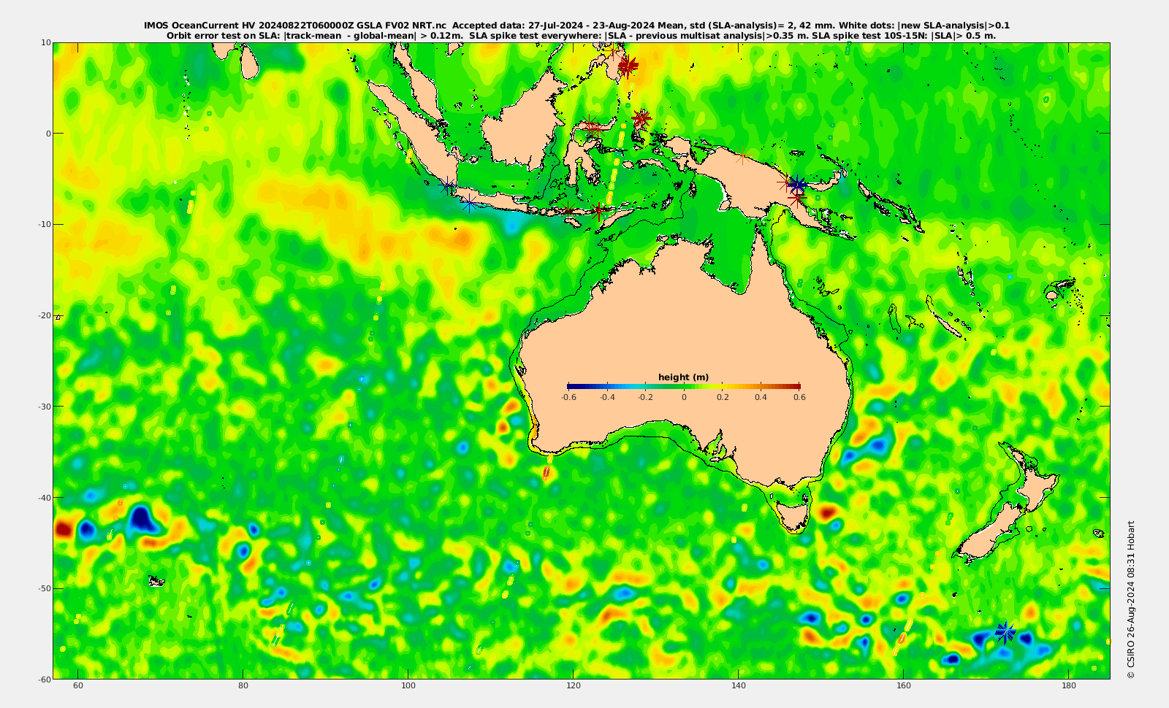Click the latitude axis label '-60'
This screenshot has width=1169, height=708.
pos(43,679)
